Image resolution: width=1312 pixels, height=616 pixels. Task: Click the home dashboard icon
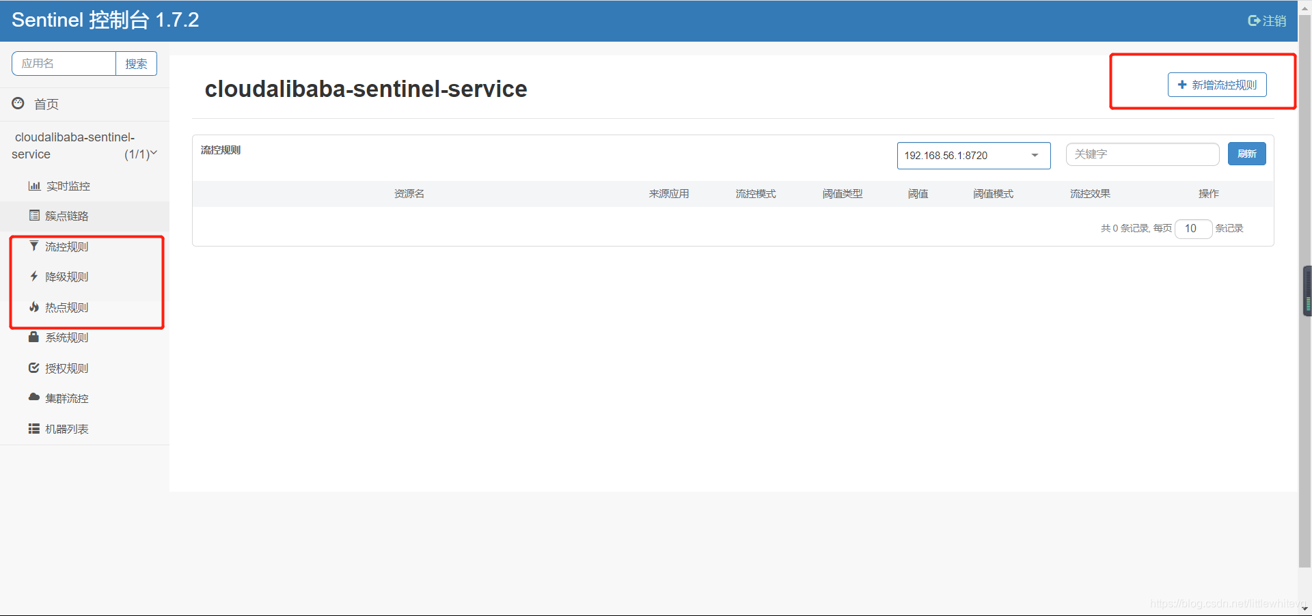(x=18, y=104)
